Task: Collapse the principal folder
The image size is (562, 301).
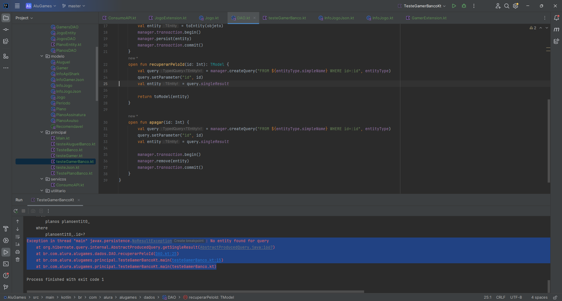Action: 42,132
